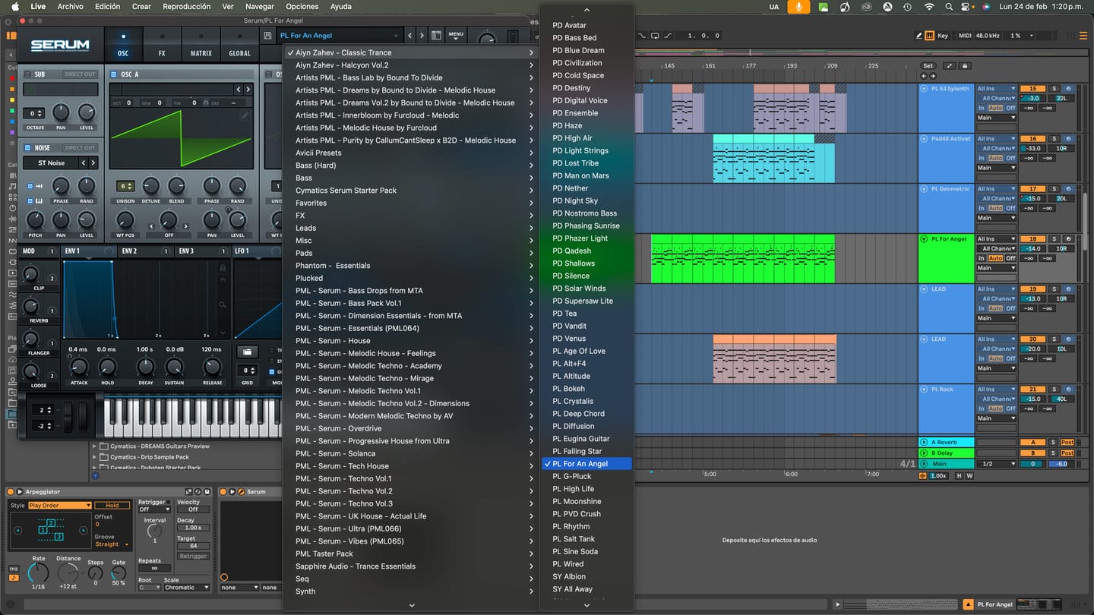1094x615 pixels.
Task: Open Serum preset name dropdown PL For An Angel
Action: 339,36
